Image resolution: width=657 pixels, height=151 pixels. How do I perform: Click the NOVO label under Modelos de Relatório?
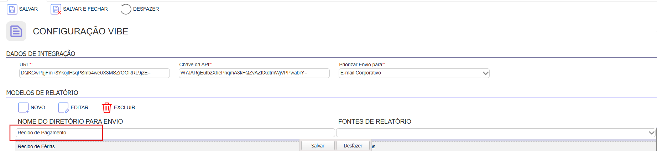pos(38,107)
